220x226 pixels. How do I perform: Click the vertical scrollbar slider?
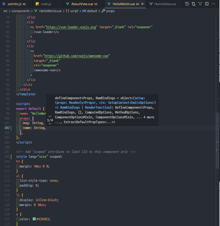tap(218, 140)
